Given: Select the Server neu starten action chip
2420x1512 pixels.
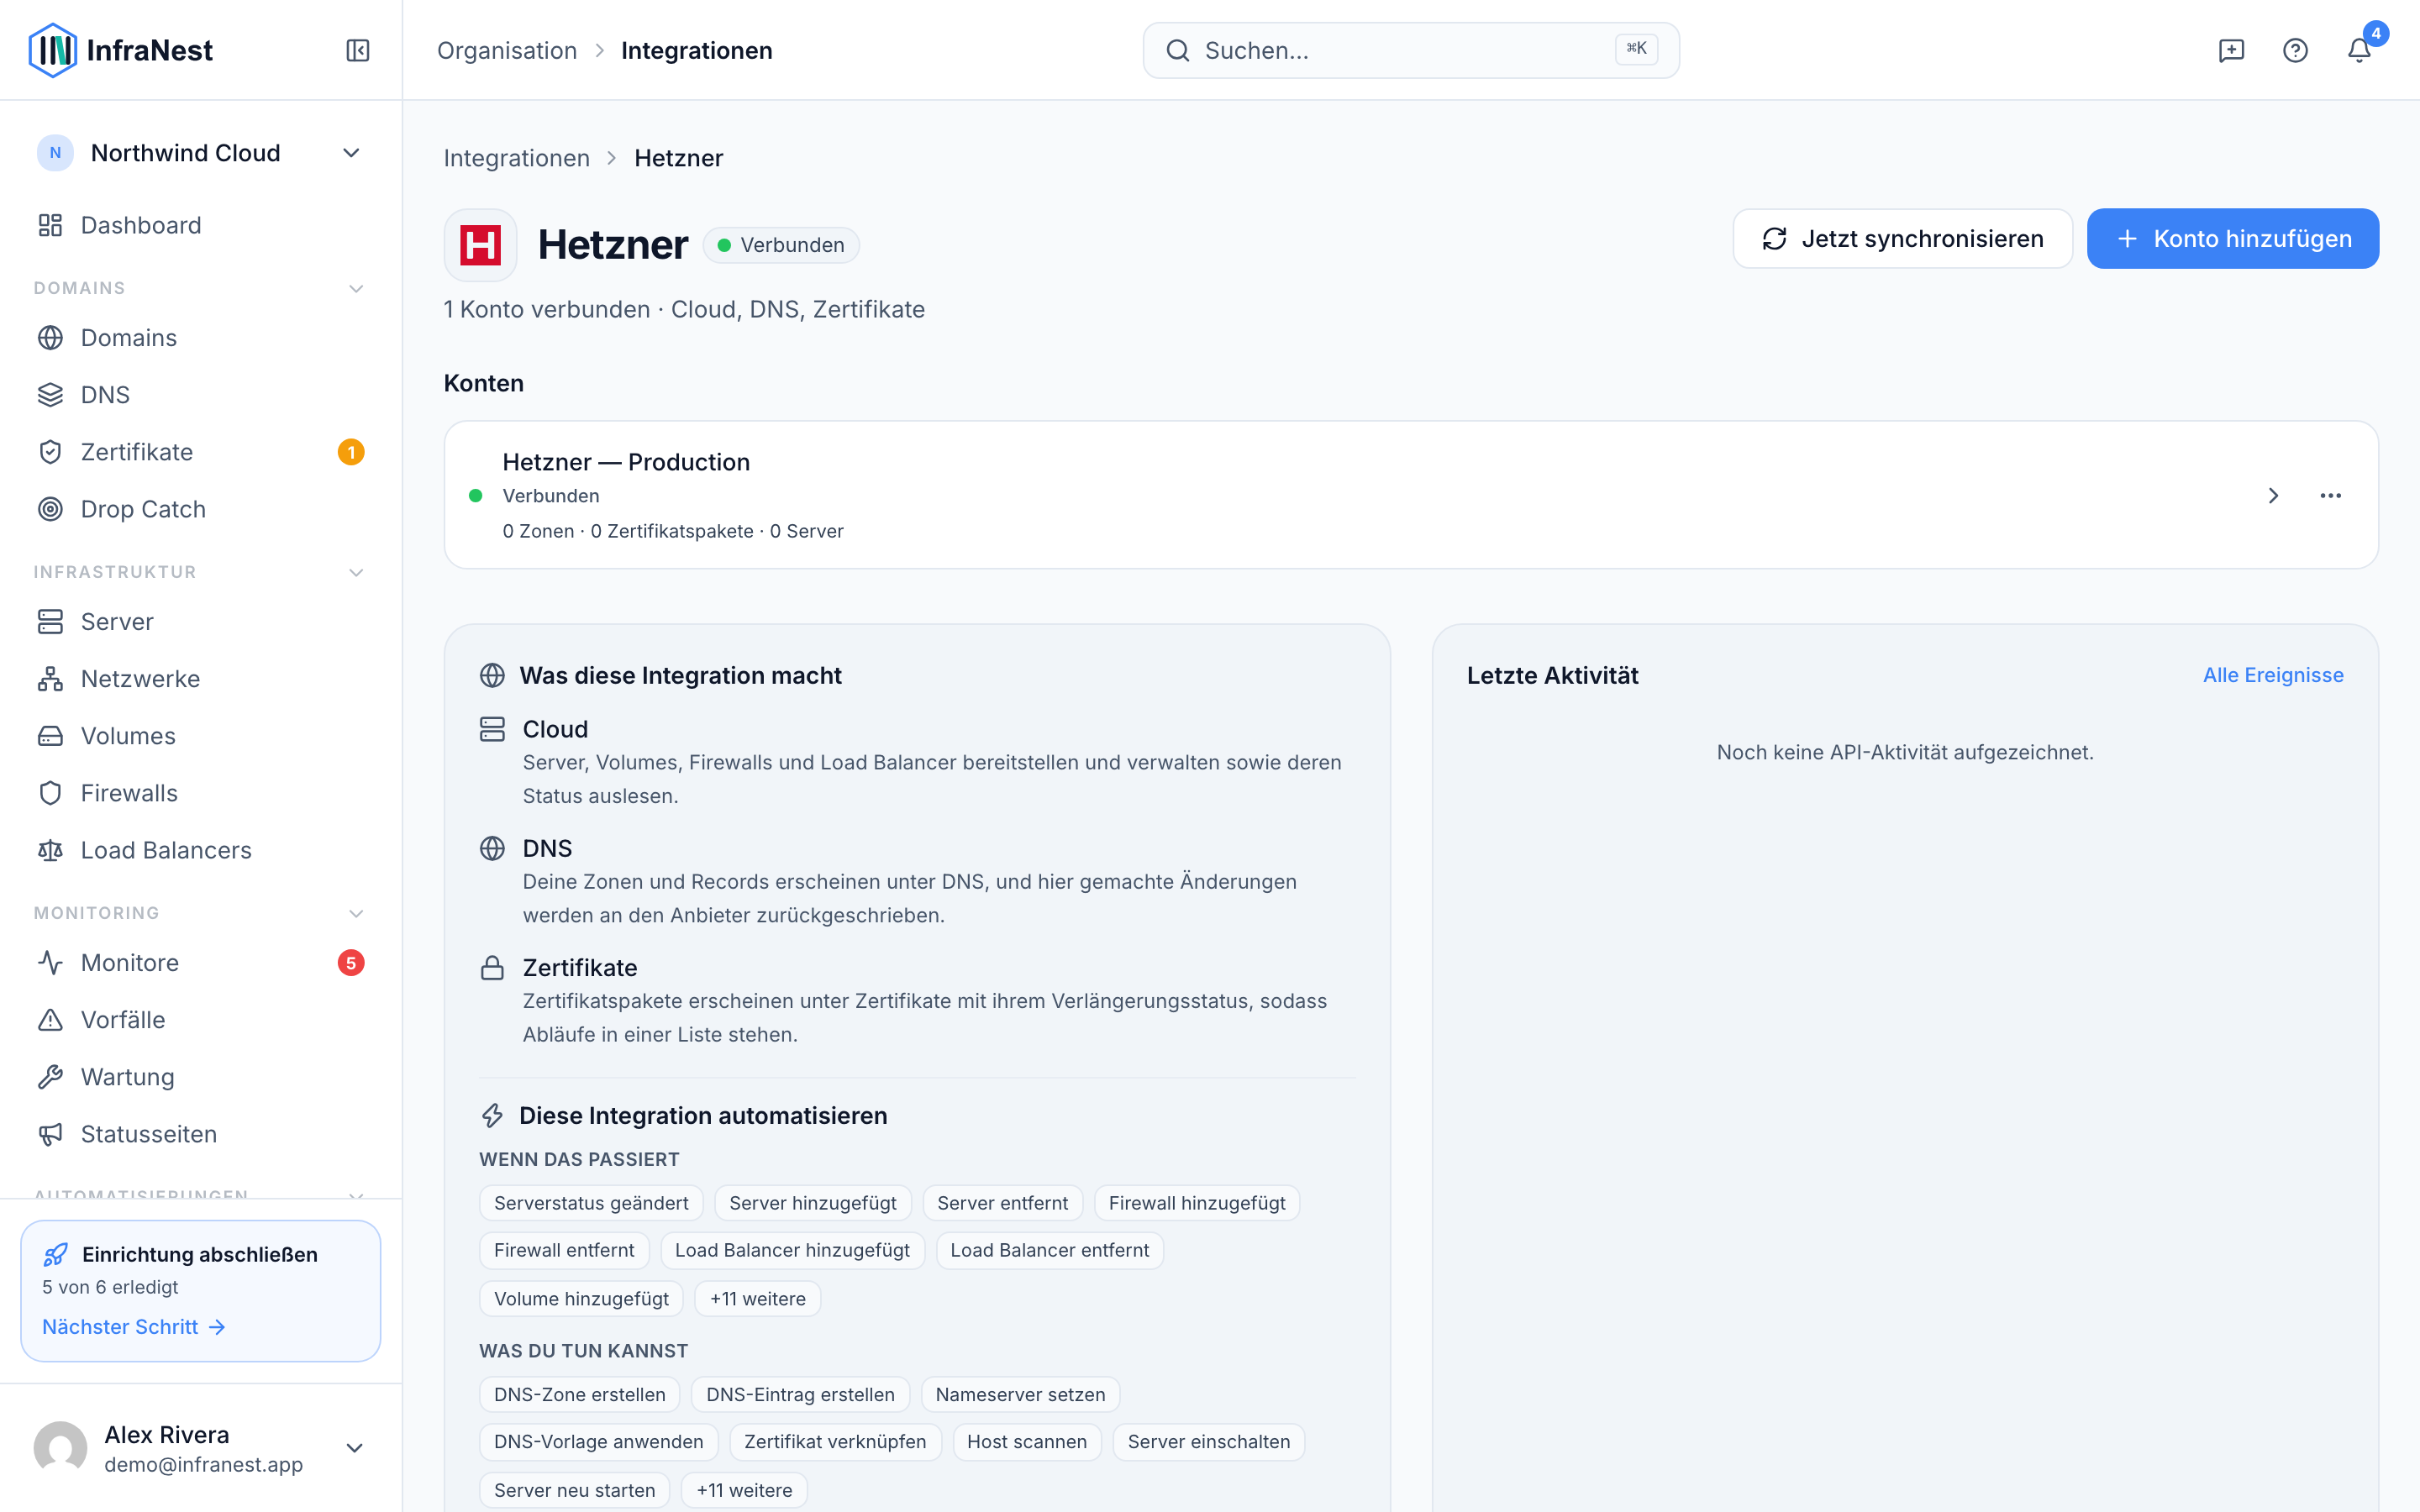Looking at the screenshot, I should [x=575, y=1490].
